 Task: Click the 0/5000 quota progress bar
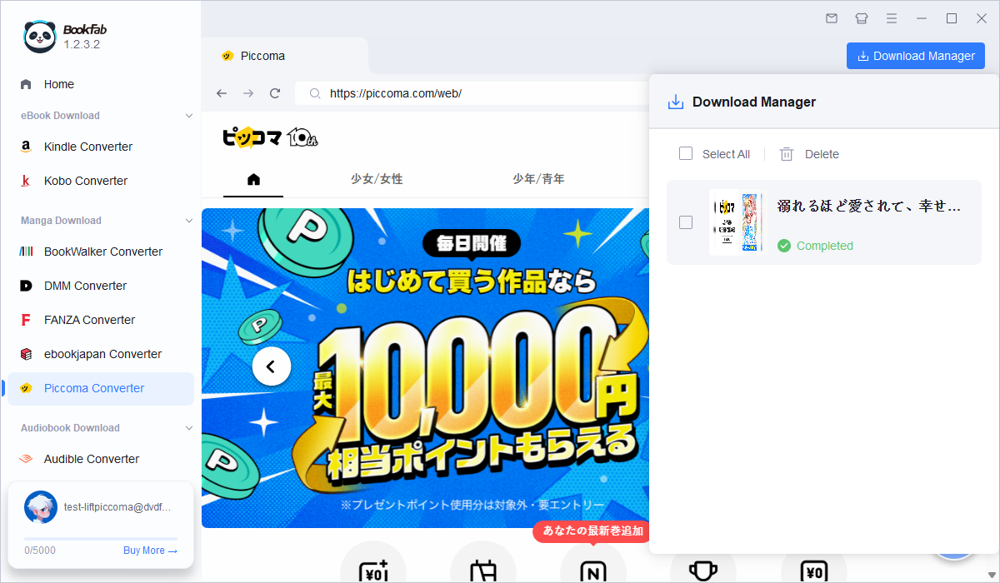[x=101, y=539]
